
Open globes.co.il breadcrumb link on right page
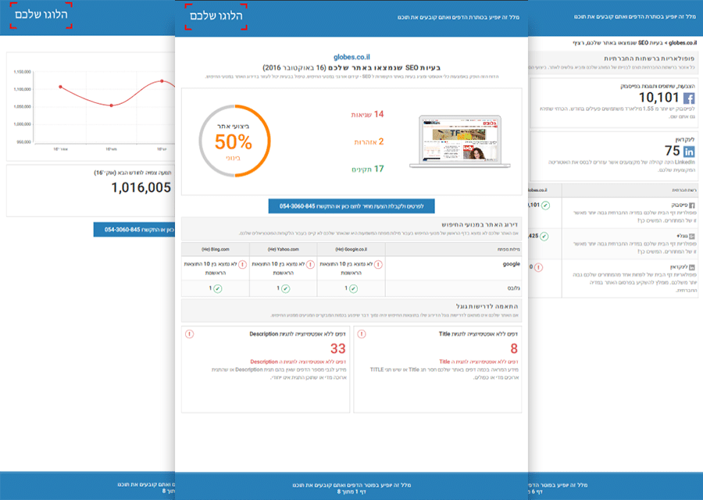pyautogui.click(x=683, y=43)
